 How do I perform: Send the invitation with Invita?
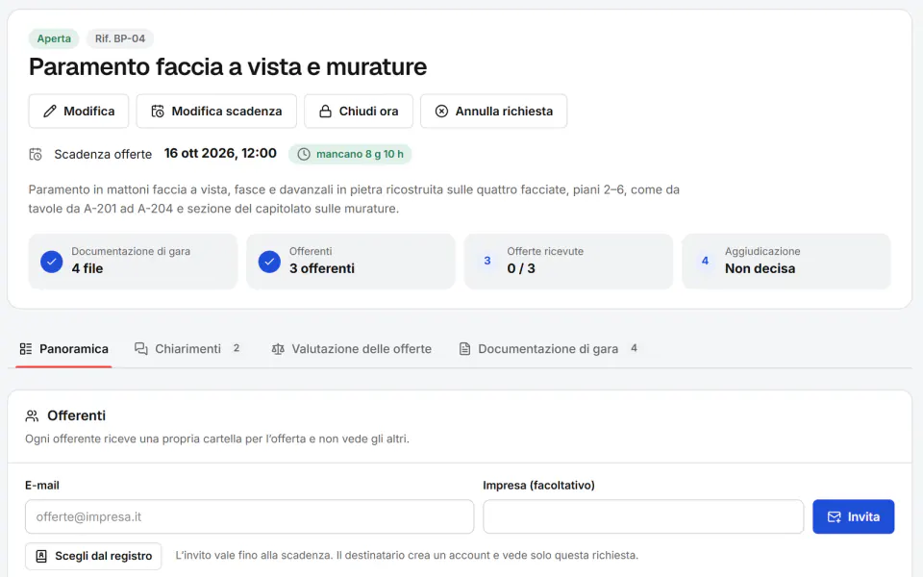pos(854,517)
